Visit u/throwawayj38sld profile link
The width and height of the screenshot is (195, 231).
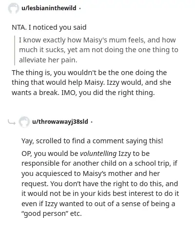[60, 121]
